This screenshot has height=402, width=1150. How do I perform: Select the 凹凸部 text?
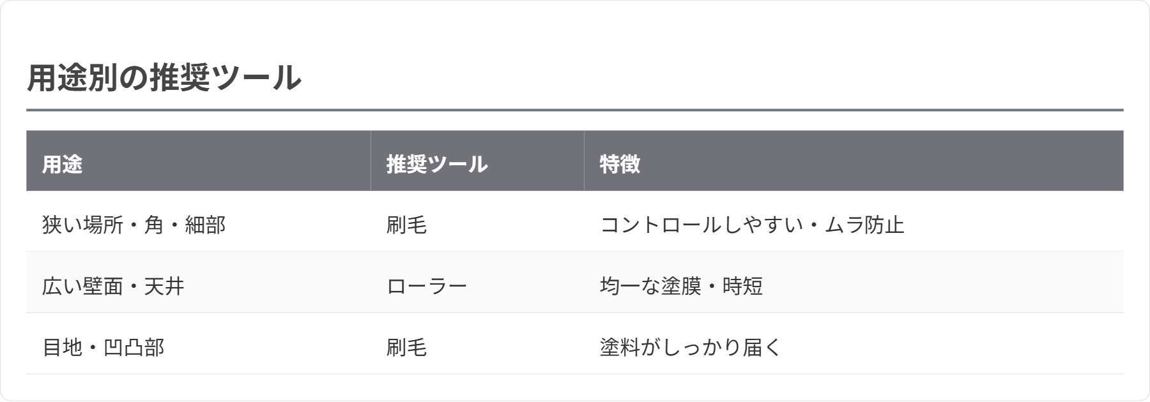134,348
